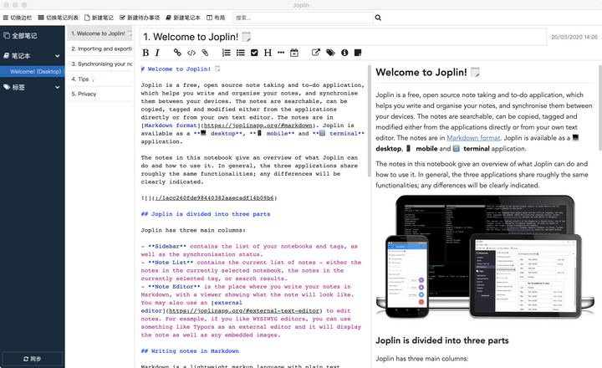Change the layout with 布局
The image size is (602, 368).
point(216,18)
